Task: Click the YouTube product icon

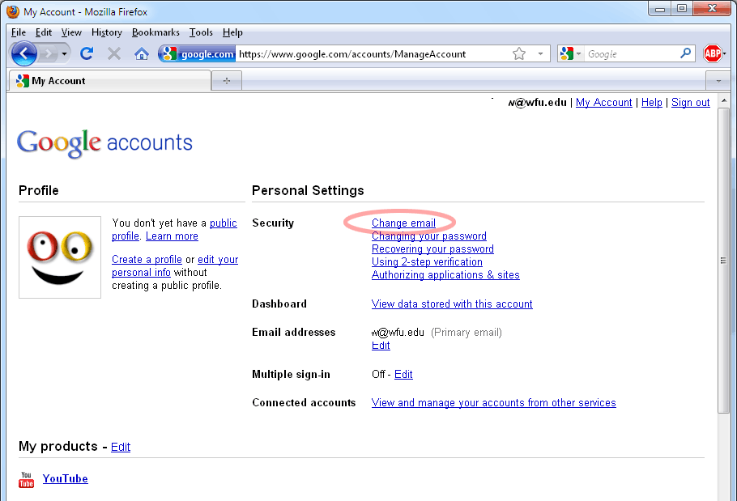Action: [26, 479]
